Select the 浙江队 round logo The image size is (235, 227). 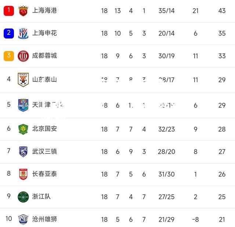[x=23, y=197]
